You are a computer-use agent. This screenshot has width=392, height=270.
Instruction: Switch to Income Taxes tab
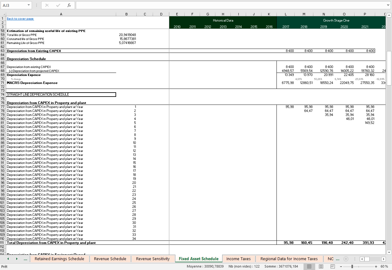[x=238, y=259]
